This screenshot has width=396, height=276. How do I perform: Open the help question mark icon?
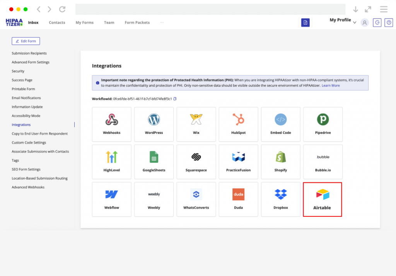point(389,22)
